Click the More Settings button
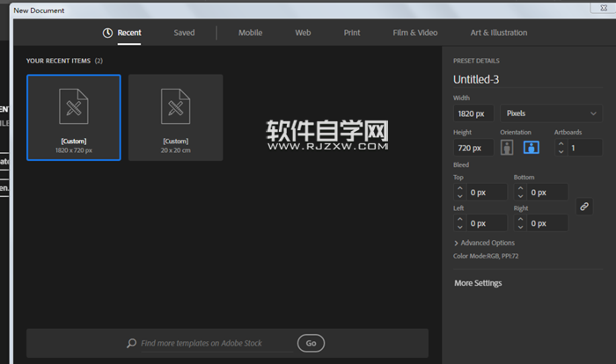Screen dimensions: 616x364 pos(478,283)
